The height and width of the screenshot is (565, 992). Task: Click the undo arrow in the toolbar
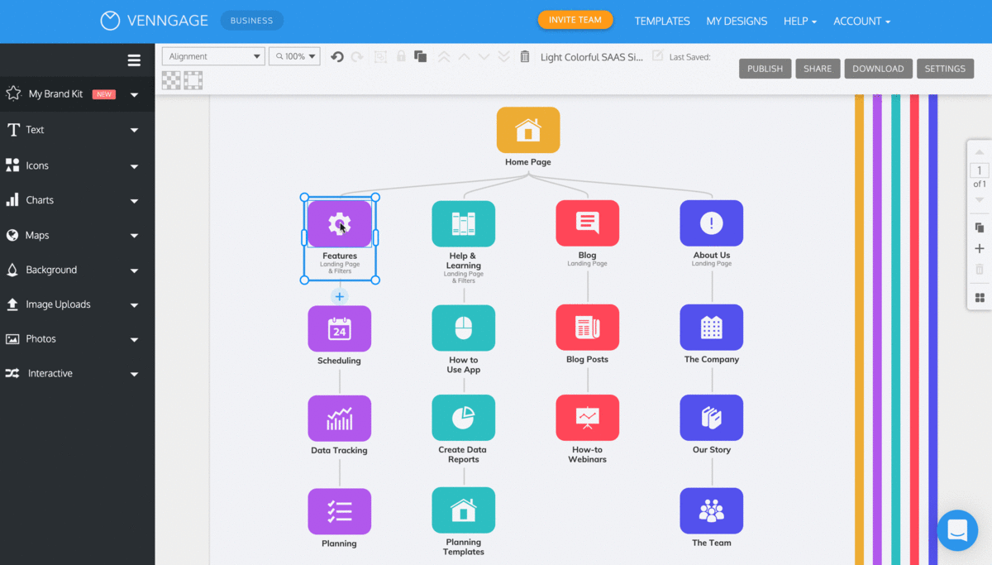pos(337,56)
